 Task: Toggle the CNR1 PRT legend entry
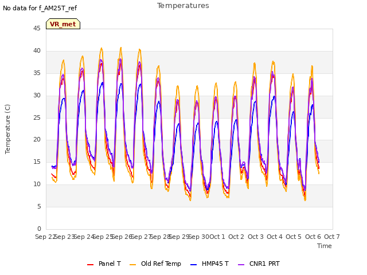[x=259, y=264]
